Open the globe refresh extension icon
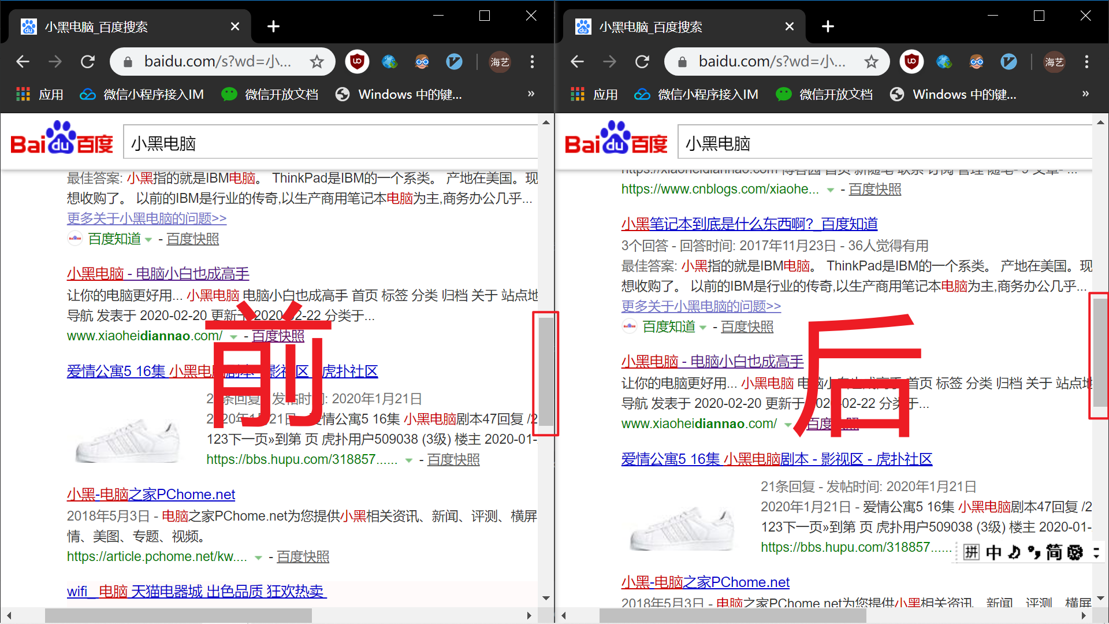 tap(390, 62)
